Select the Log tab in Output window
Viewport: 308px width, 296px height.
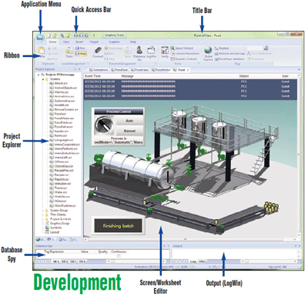tap(193, 261)
